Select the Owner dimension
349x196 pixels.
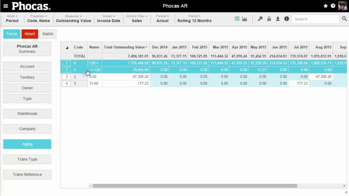pos(27,88)
